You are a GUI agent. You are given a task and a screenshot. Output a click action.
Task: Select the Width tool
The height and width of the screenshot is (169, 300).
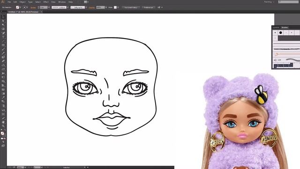click(x=3, y=73)
